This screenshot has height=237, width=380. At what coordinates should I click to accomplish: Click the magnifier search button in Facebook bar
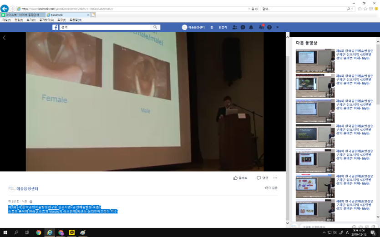tap(155, 27)
